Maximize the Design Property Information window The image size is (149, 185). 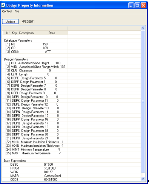pos(137,5)
